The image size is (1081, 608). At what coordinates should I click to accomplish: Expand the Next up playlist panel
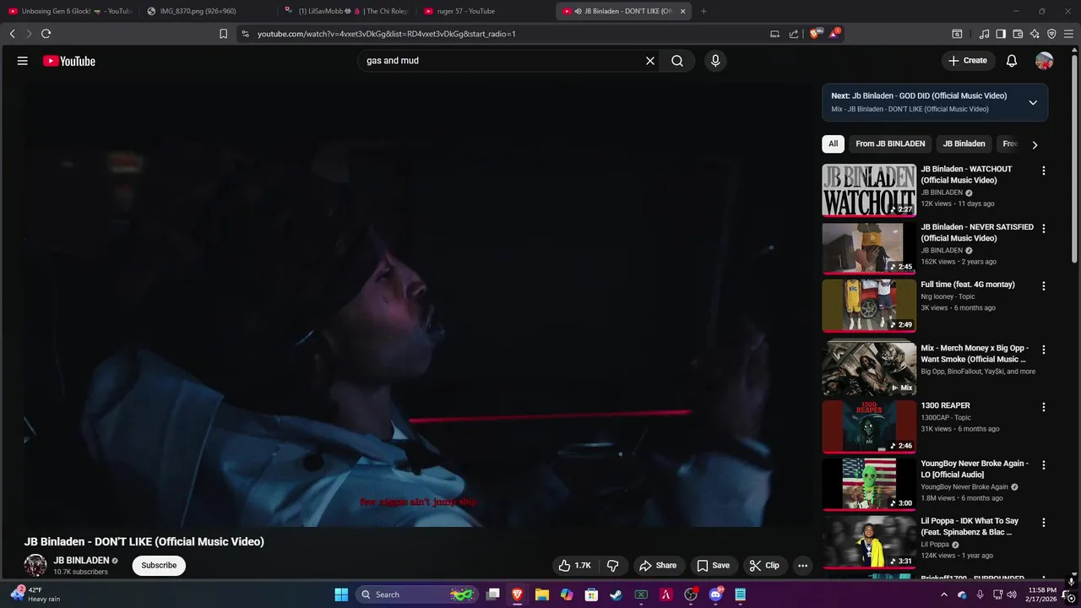[x=1032, y=102]
